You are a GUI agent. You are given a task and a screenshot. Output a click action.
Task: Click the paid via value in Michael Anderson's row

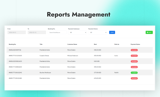click(x=116, y=56)
